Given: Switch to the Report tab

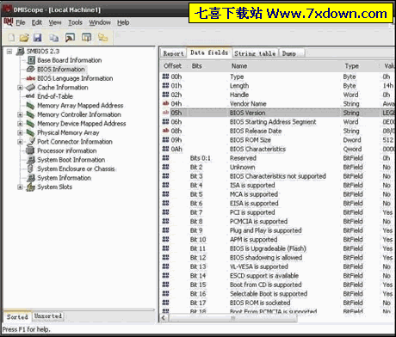Looking at the screenshot, I should tap(173, 53).
